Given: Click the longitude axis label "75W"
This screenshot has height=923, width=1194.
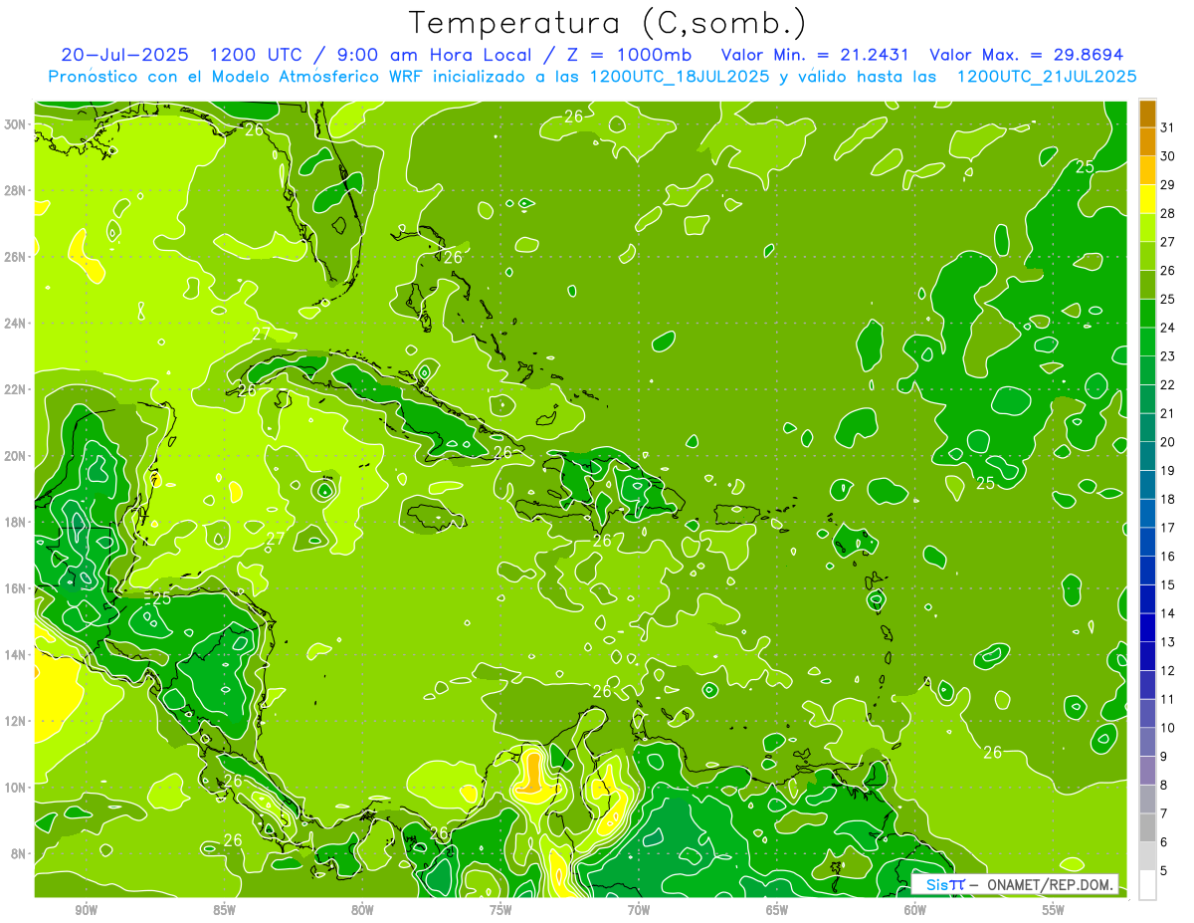Looking at the screenshot, I should pos(500,909).
